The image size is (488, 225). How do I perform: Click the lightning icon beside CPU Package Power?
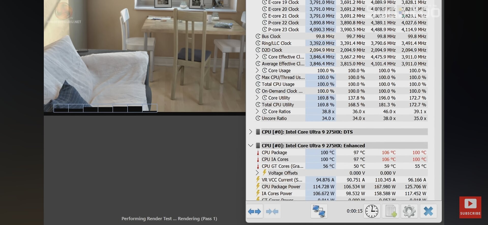258,186
